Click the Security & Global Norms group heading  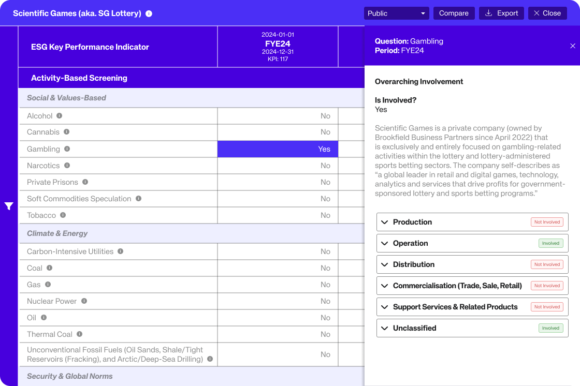click(x=69, y=376)
